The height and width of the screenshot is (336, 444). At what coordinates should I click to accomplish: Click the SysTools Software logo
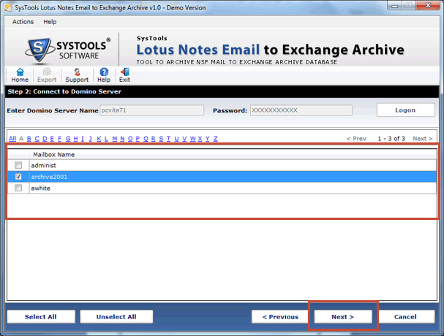68,50
